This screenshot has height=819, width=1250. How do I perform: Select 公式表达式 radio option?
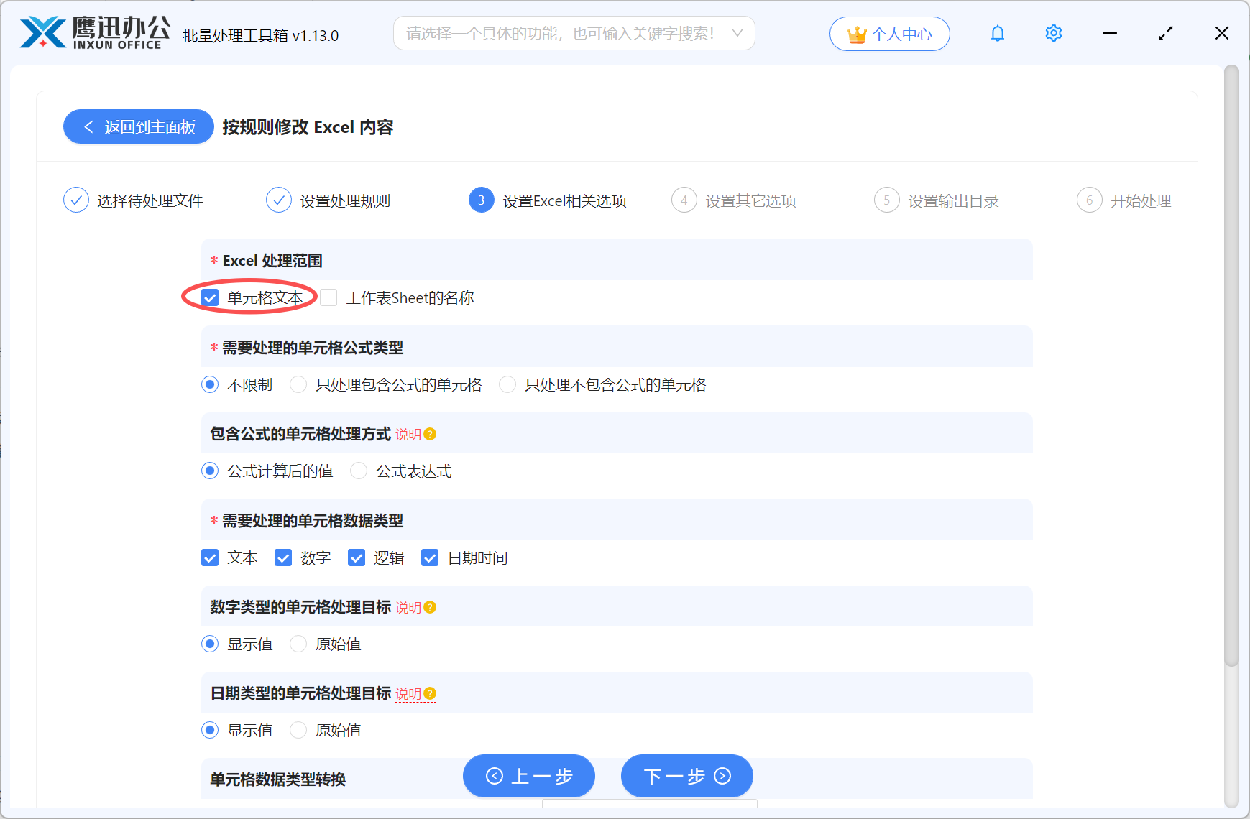tap(358, 471)
